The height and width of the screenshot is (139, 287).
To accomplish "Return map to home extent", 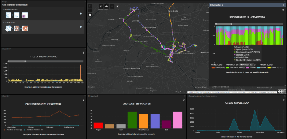I will [90, 15].
